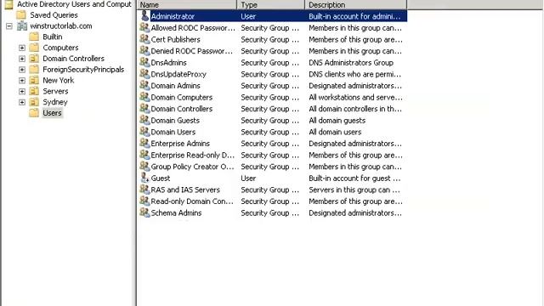Select Active Directory Users and Computers root
The width and height of the screenshot is (544, 306).
(74, 4)
